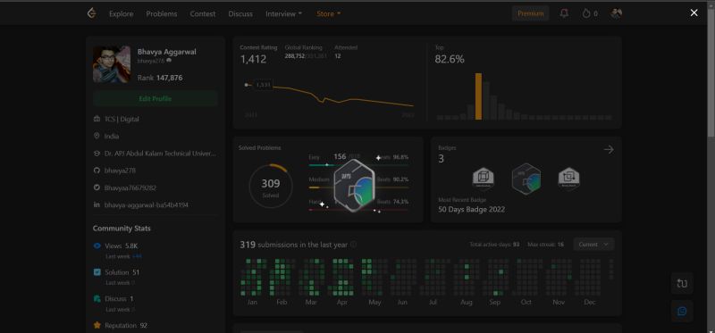Screen dimensions: 715x333
Task: Click the profile photo thumbnail
Action: coord(112,64)
